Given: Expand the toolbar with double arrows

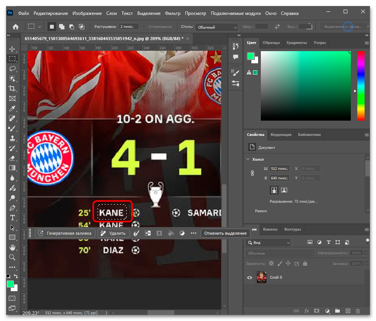Looking at the screenshot, I should click(9, 35).
